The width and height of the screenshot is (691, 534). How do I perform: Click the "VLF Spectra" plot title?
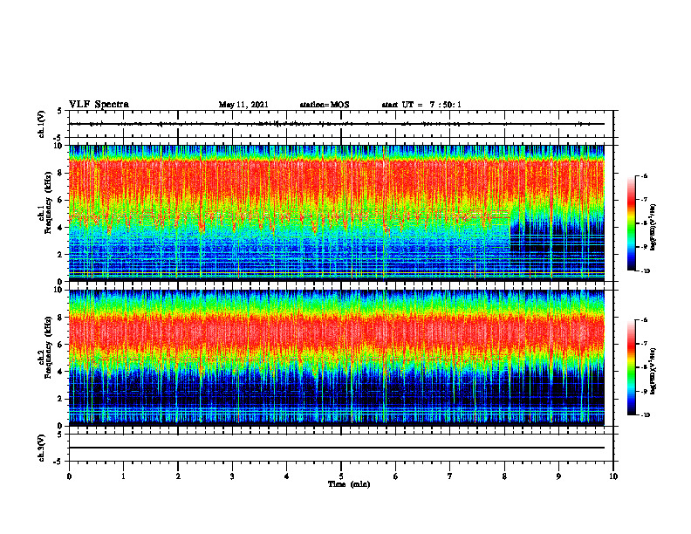click(99, 105)
